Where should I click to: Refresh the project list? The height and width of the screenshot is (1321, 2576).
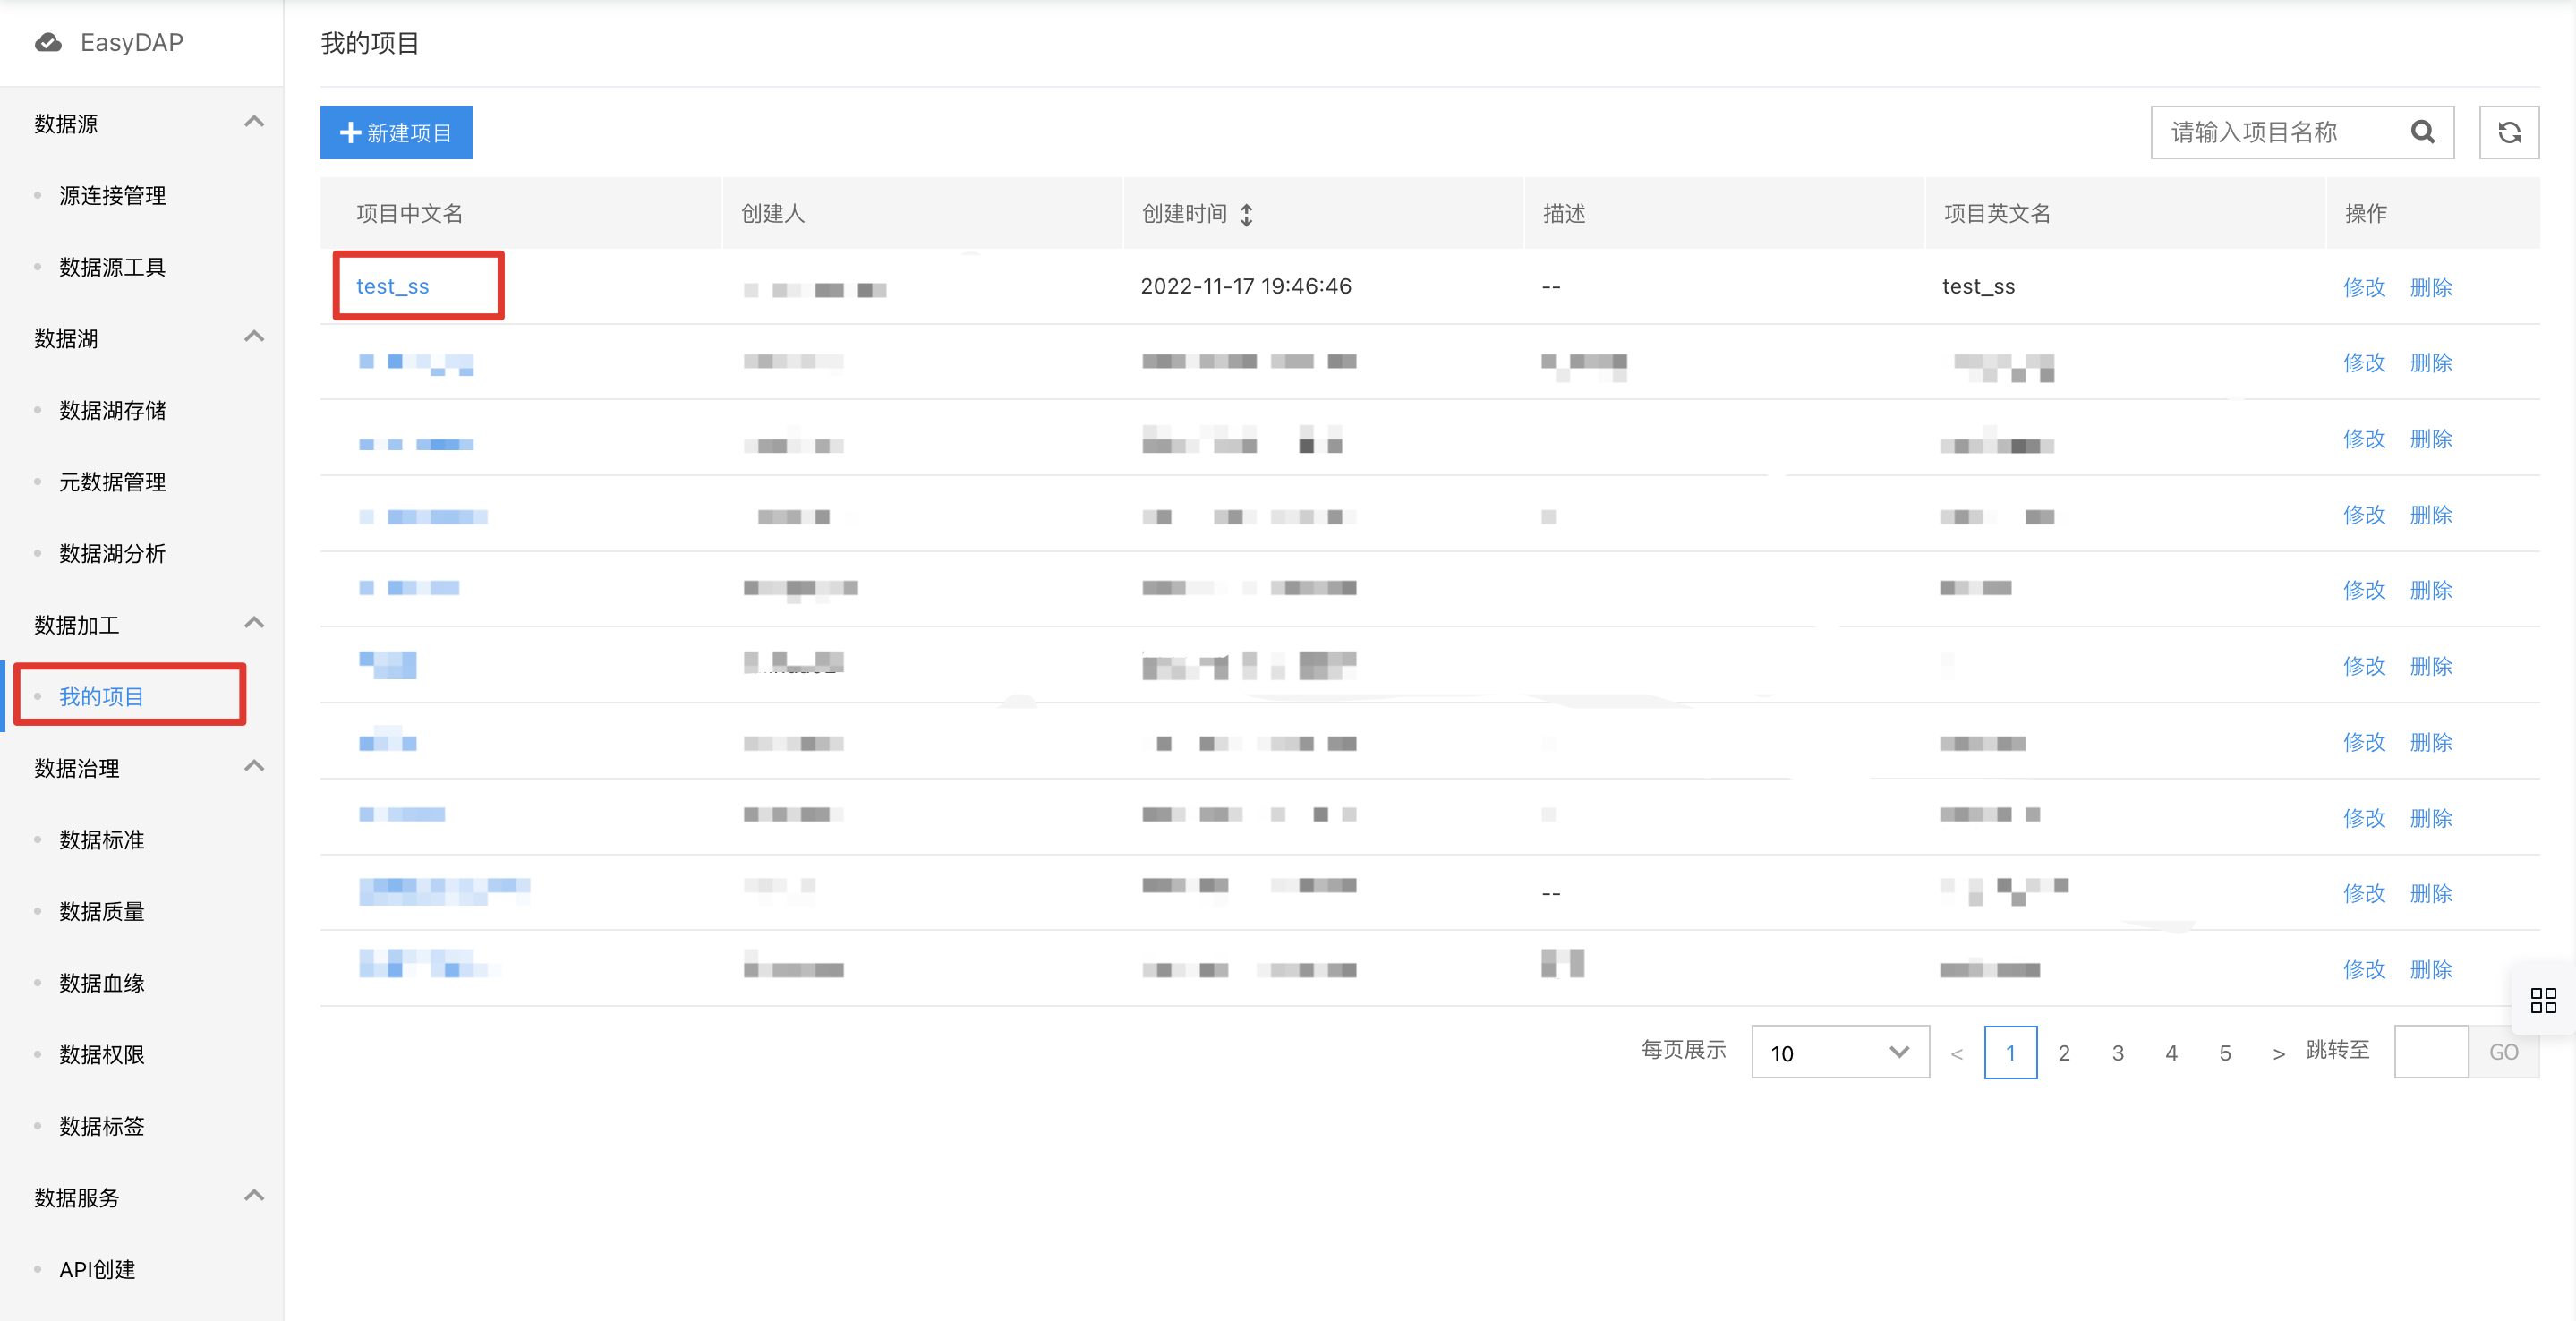point(2508,132)
